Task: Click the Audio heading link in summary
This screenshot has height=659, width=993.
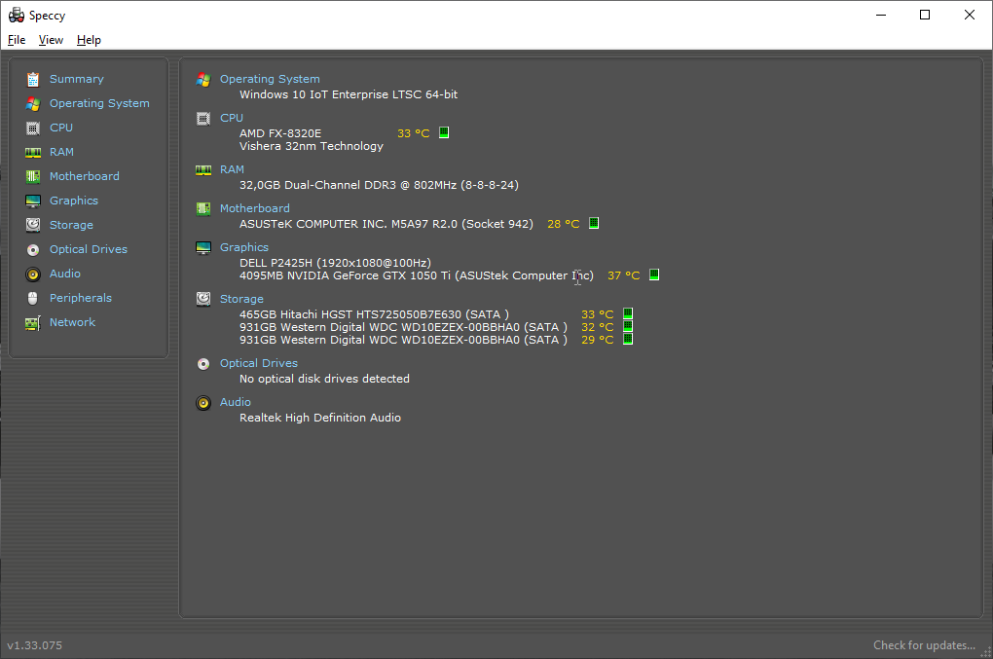Action: (235, 402)
